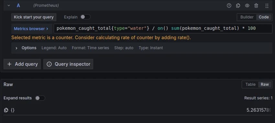
Task: Click the Type: Instant option
Action: [x=151, y=48]
